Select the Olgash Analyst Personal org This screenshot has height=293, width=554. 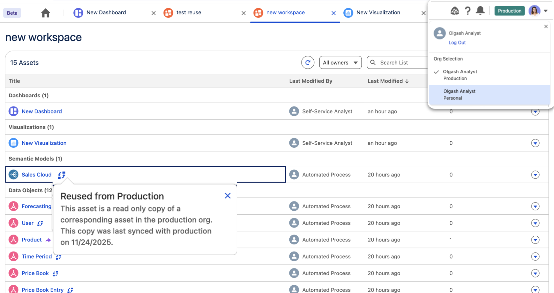(459, 94)
